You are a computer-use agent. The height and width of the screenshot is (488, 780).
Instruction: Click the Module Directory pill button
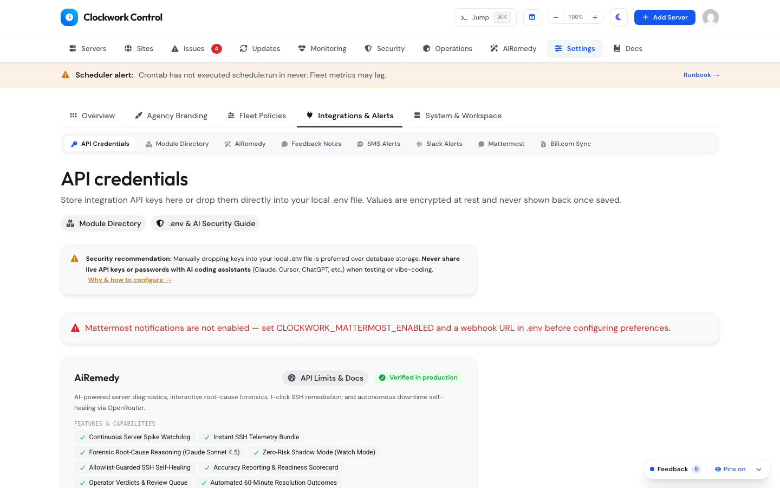tap(103, 223)
